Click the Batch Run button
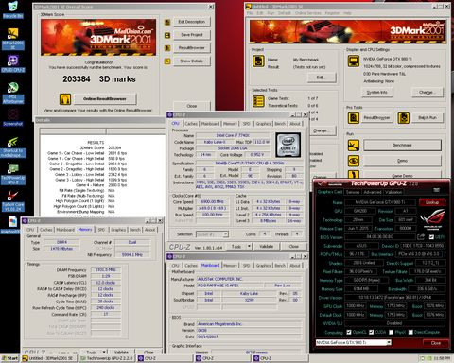 point(428,118)
